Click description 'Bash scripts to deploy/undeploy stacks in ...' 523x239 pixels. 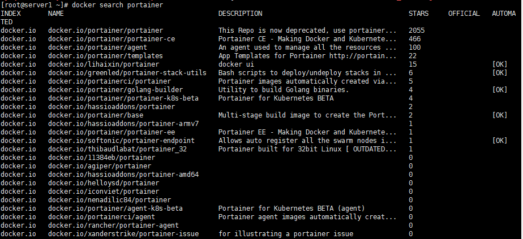click(307, 73)
